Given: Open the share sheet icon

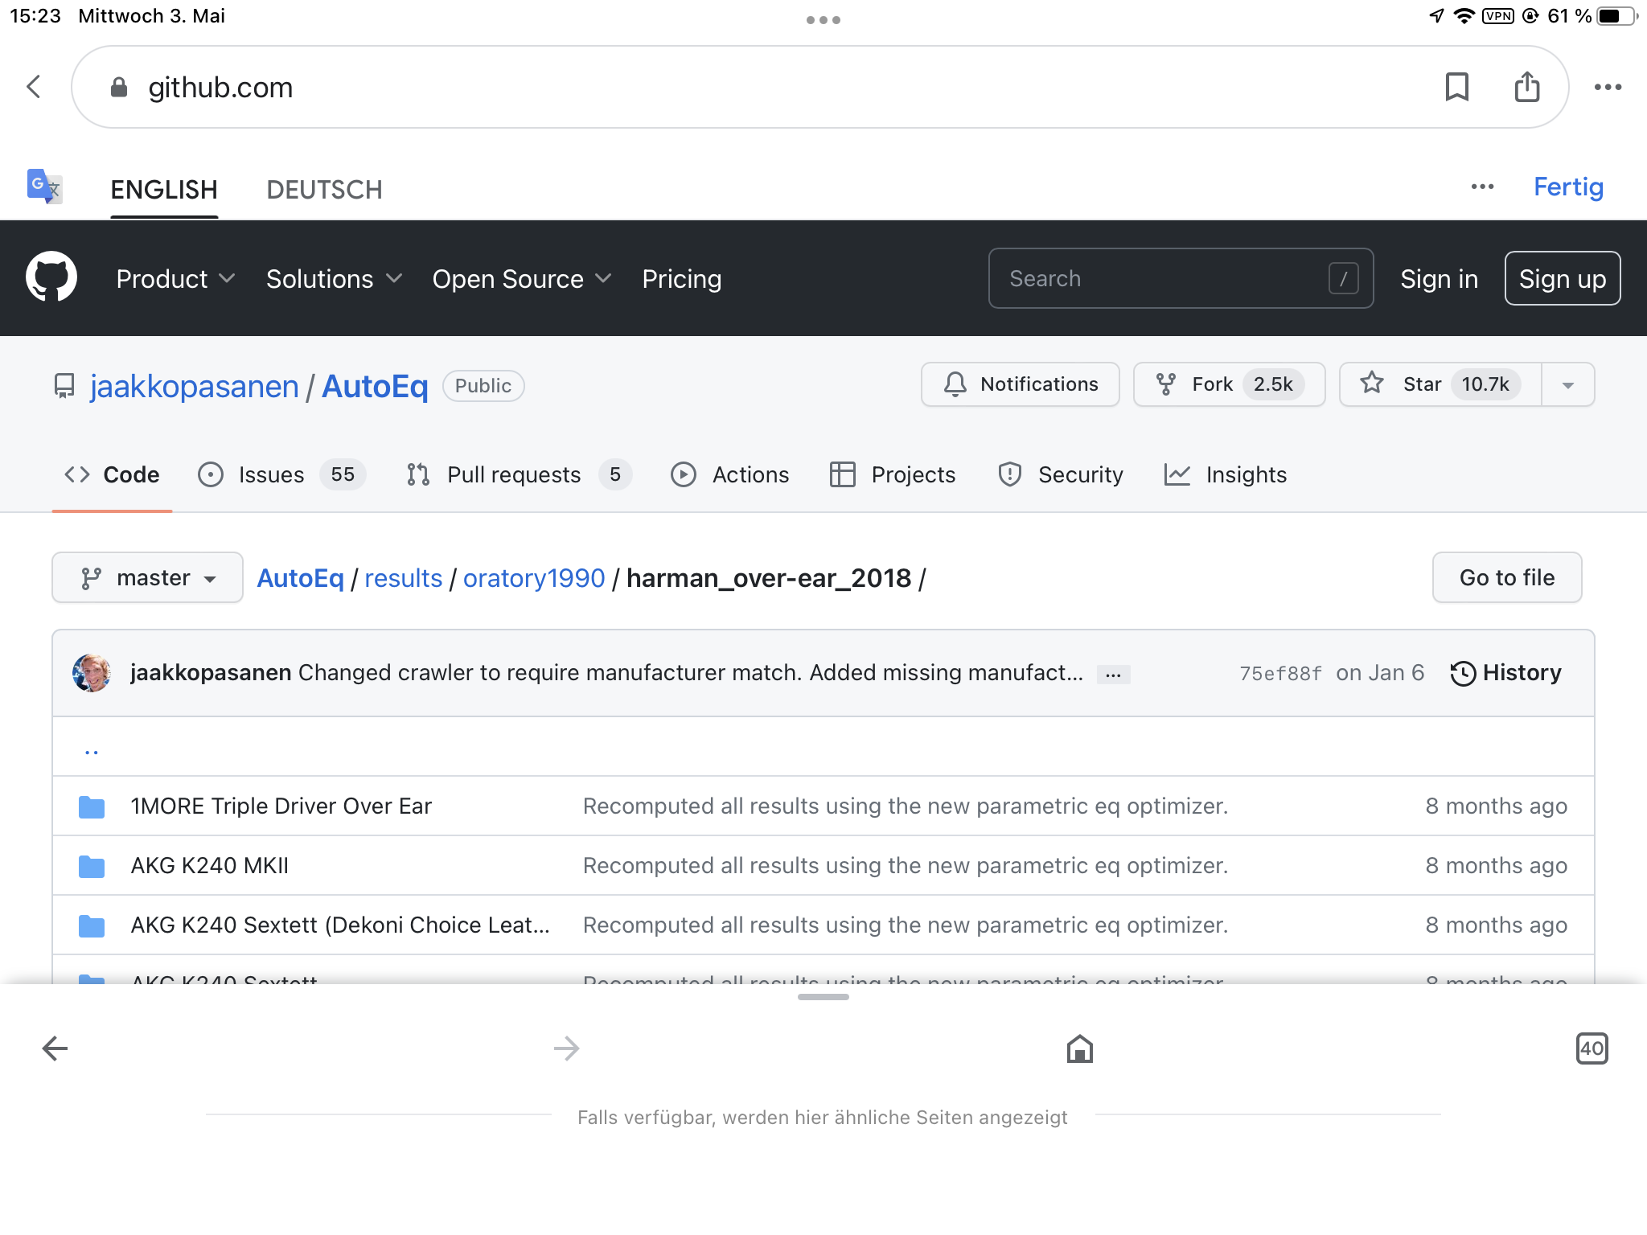Looking at the screenshot, I should point(1526,87).
